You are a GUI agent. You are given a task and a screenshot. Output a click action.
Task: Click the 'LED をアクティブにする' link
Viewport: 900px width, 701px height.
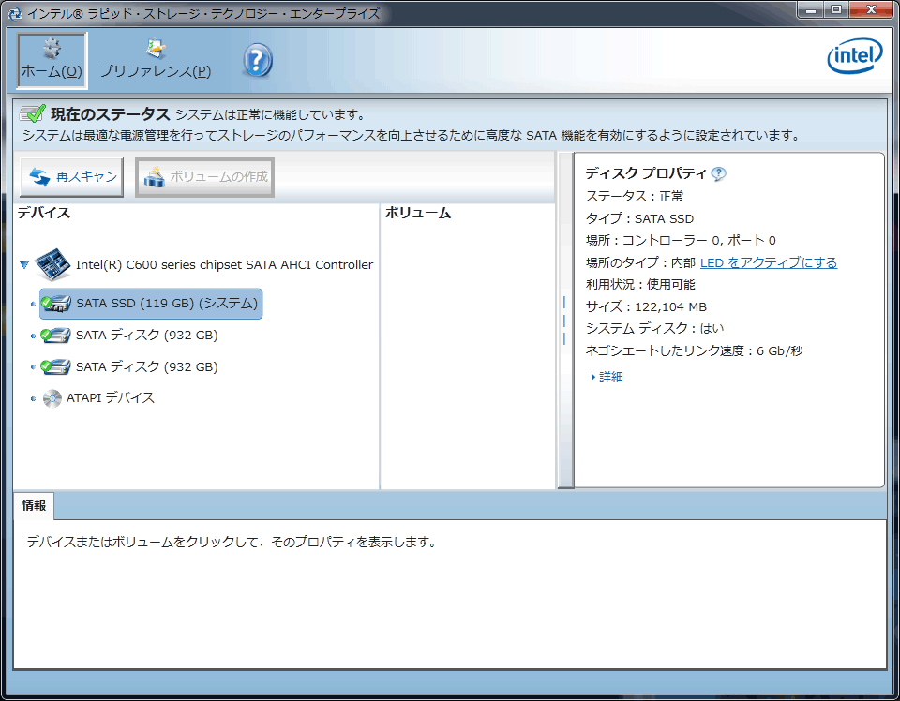(769, 262)
